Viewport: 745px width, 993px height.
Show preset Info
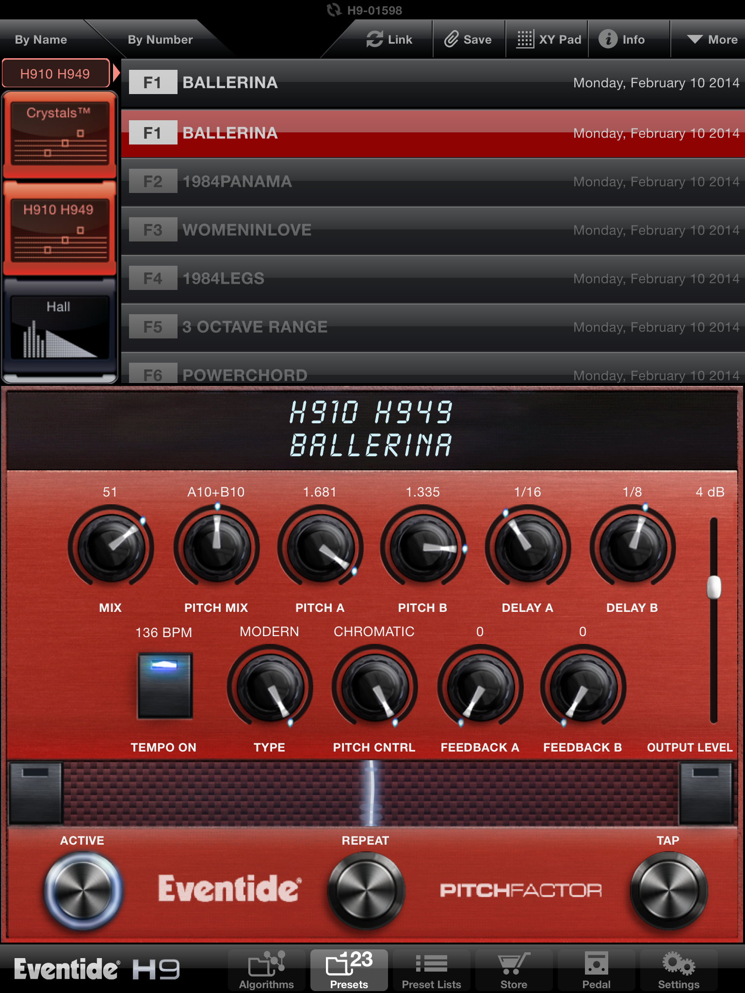(622, 39)
